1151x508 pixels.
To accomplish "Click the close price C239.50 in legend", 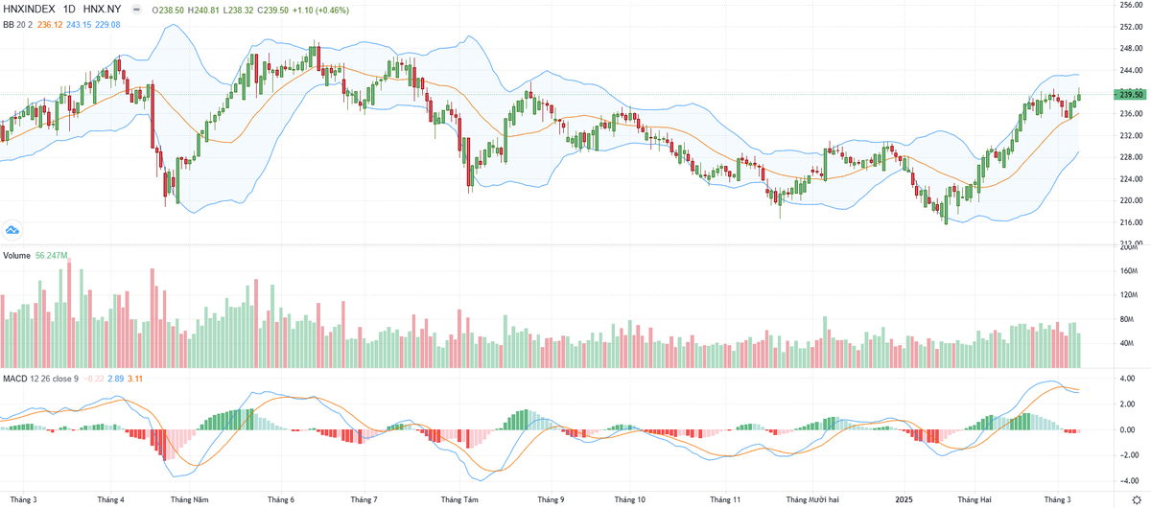I will pyautogui.click(x=272, y=10).
